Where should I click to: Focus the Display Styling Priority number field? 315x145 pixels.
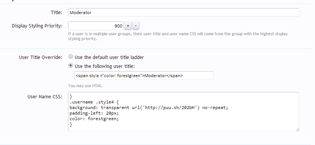(96, 26)
